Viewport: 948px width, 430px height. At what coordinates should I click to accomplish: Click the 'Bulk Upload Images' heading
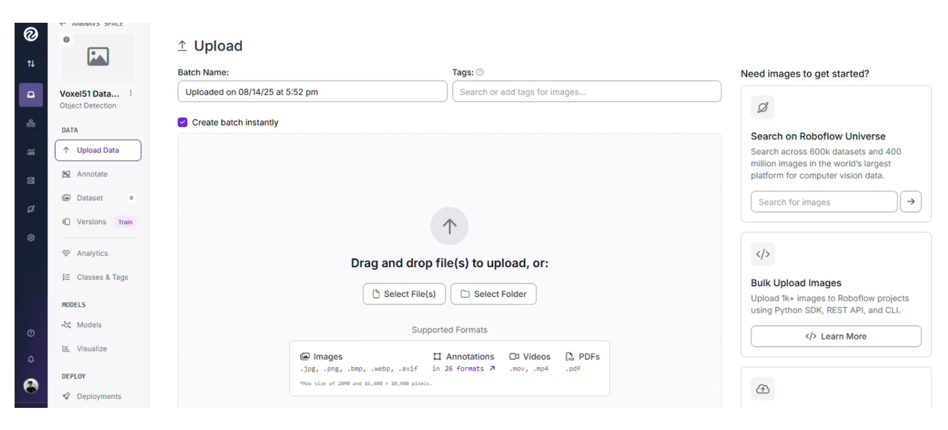point(796,283)
